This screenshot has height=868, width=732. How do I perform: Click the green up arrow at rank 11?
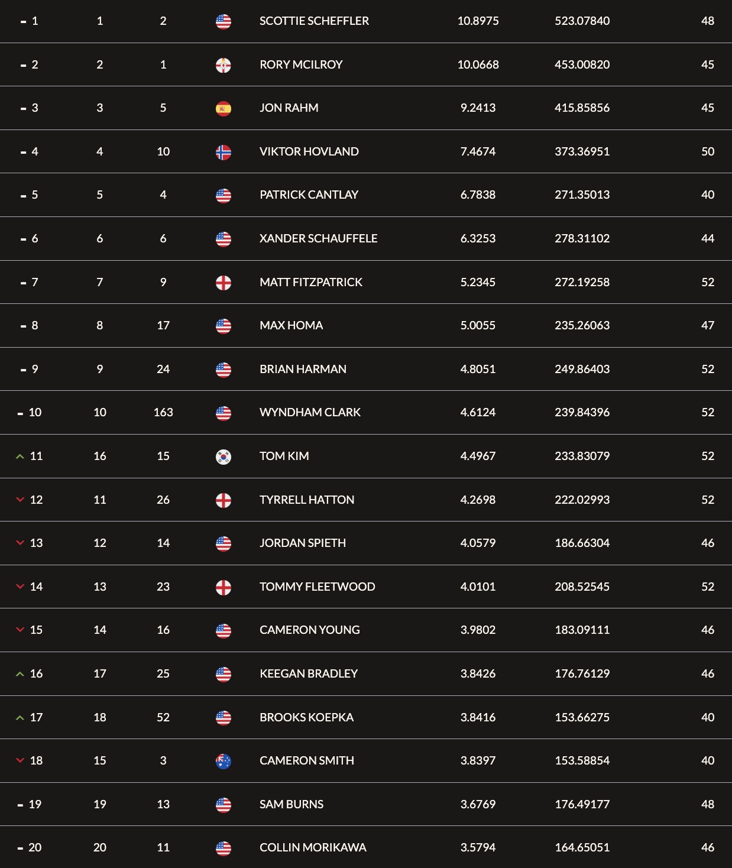click(20, 456)
